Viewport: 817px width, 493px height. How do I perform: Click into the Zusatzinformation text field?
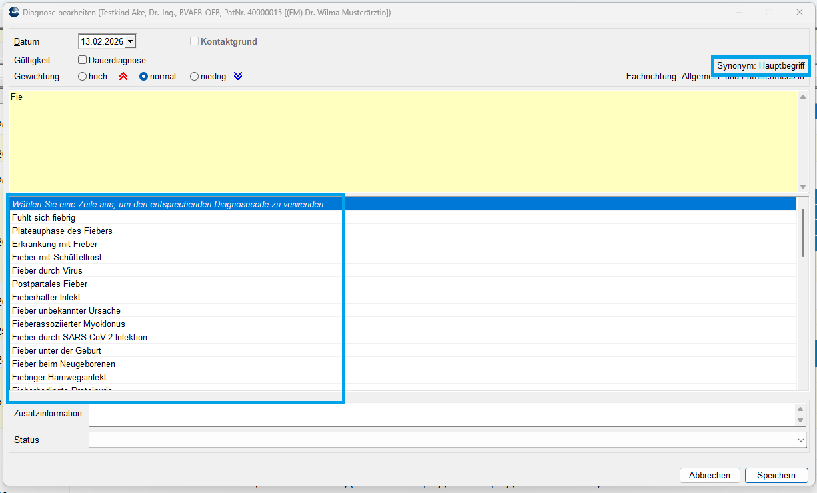tap(440, 414)
